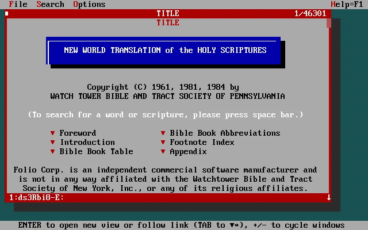Click the white TITLE window title bar text
Viewport: 368px width, 230px height.
click(168, 13)
